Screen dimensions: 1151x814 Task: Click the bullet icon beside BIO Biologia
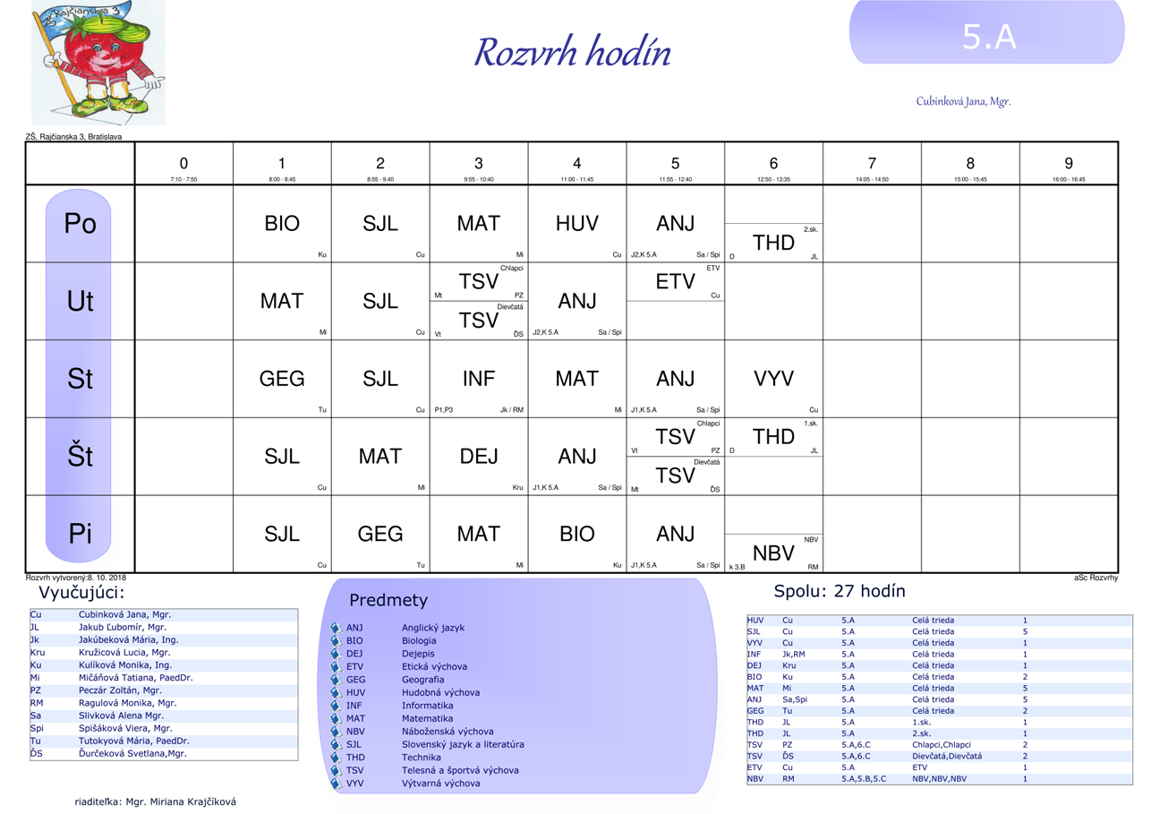click(337, 641)
